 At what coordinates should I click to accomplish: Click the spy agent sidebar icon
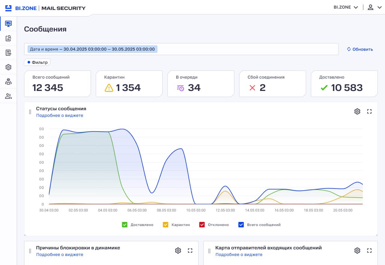[x=8, y=82]
